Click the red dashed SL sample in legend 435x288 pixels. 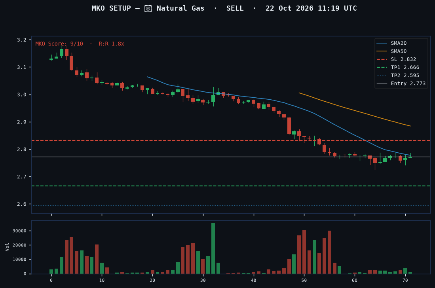pyautogui.click(x=382, y=59)
